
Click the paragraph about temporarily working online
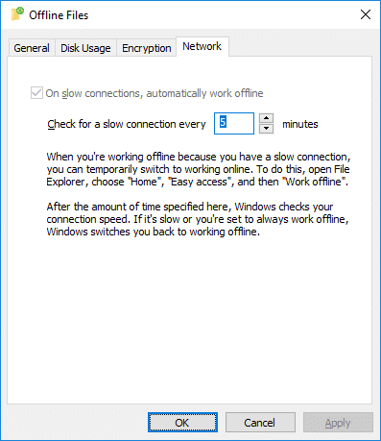click(199, 169)
